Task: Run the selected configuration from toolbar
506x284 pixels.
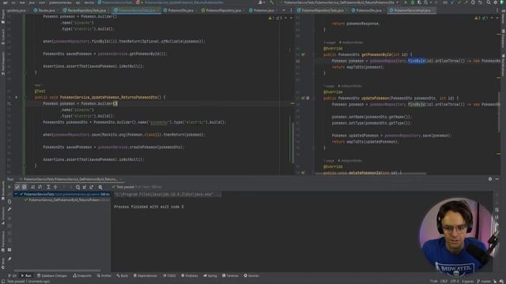Action: tap(406, 2)
